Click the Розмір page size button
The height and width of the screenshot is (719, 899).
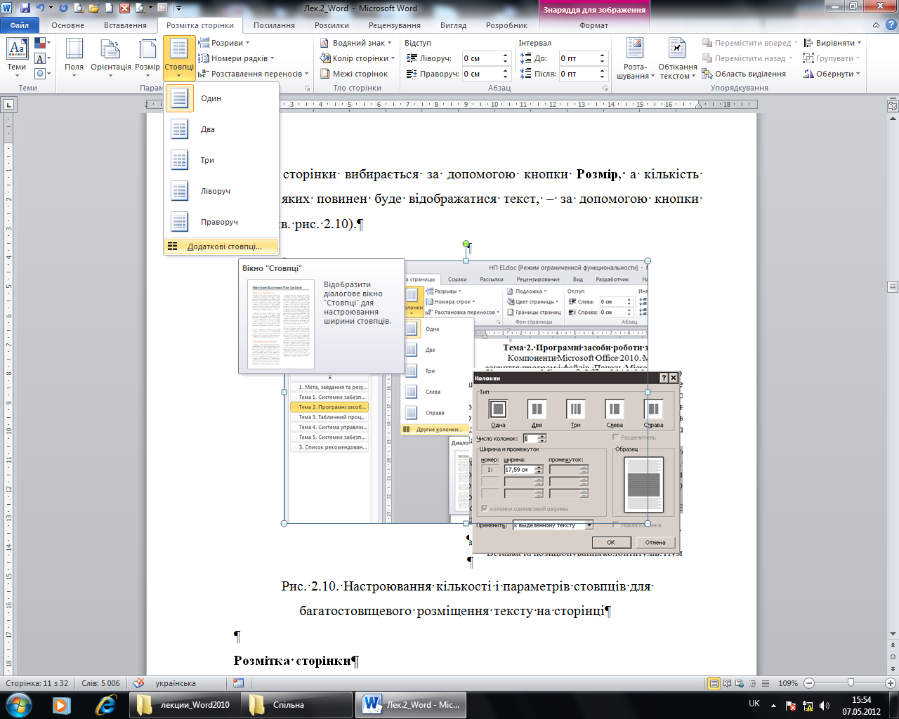click(147, 59)
